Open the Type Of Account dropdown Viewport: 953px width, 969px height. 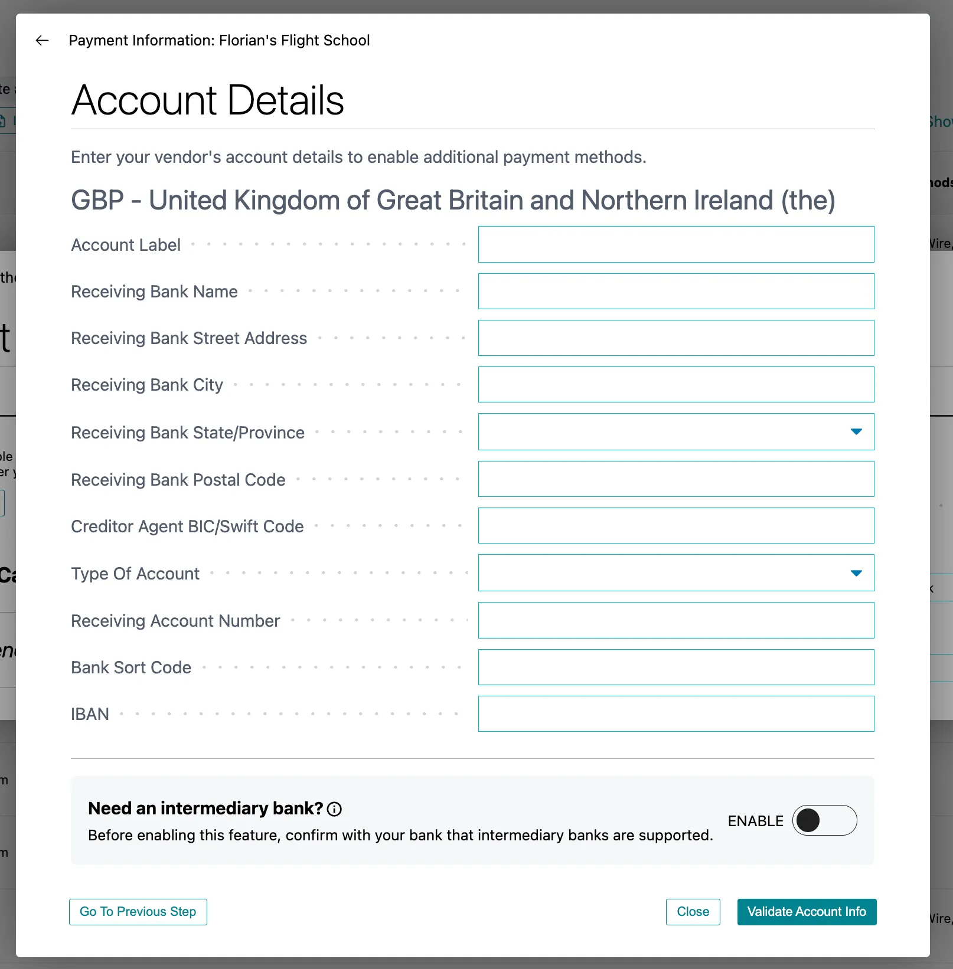point(676,573)
